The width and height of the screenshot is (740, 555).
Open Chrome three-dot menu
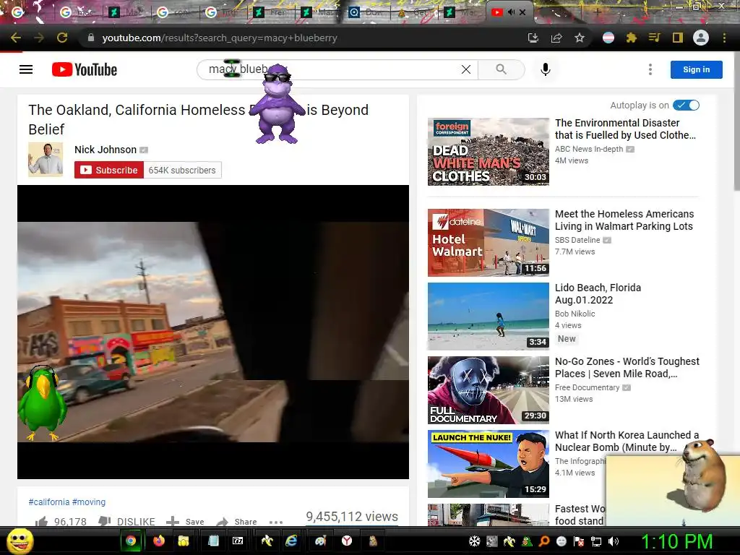[724, 38]
